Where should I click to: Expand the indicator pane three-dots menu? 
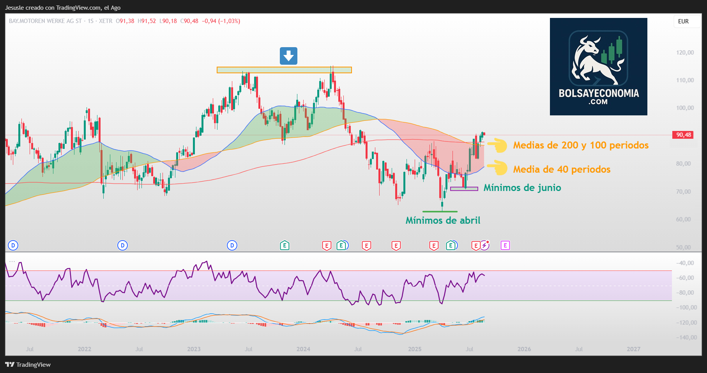[12, 262]
